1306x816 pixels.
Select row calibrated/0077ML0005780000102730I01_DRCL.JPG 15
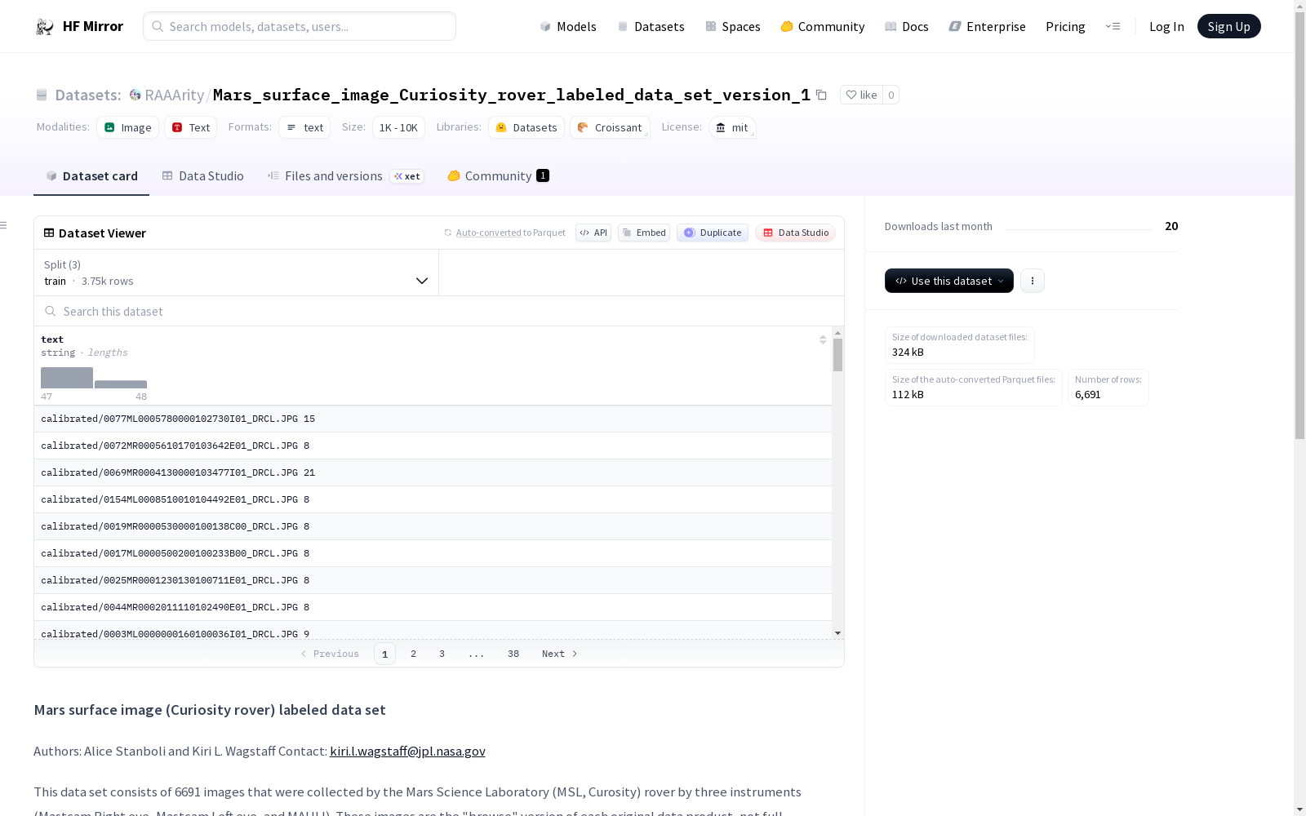pos(433,419)
